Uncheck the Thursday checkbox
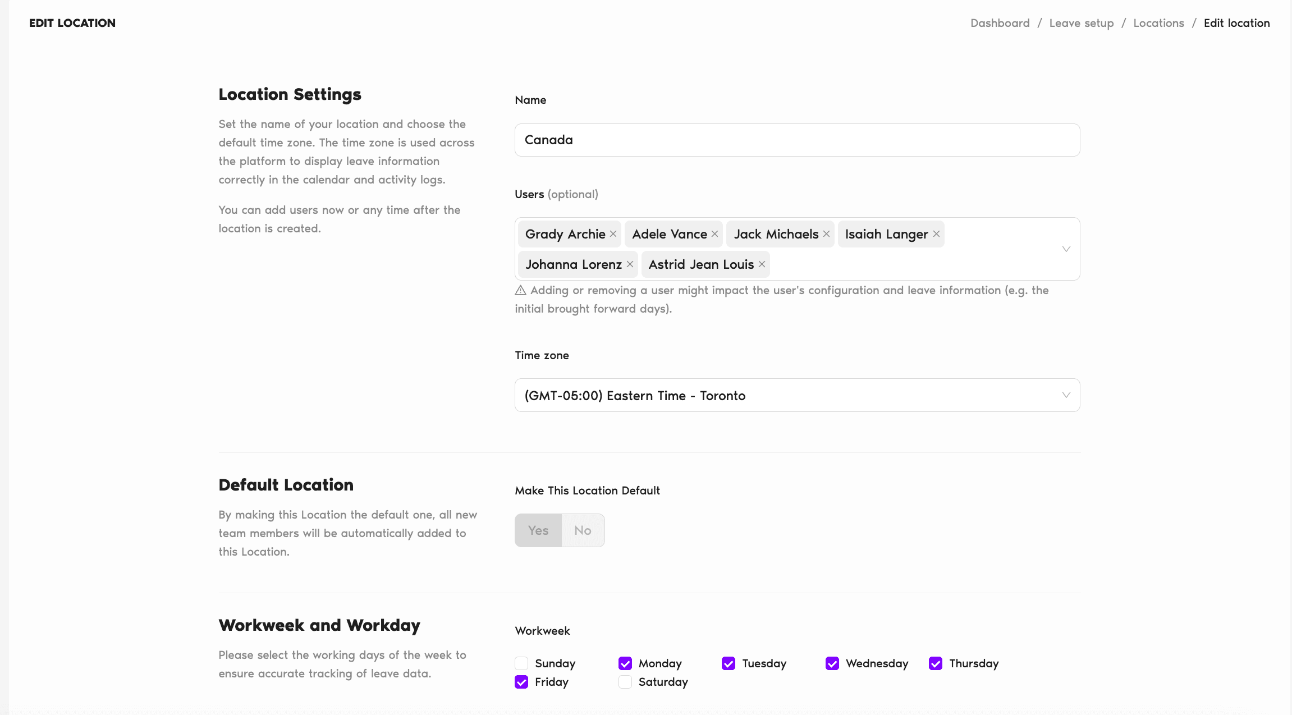Screen dimensions: 1292x715 click(x=936, y=663)
